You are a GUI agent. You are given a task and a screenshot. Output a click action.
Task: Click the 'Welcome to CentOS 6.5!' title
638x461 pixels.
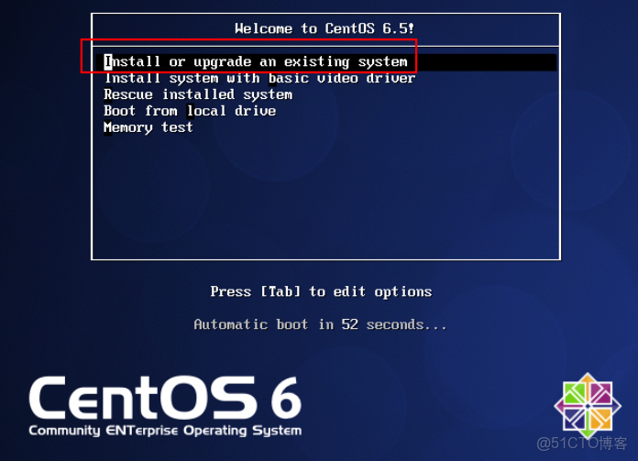coord(324,28)
